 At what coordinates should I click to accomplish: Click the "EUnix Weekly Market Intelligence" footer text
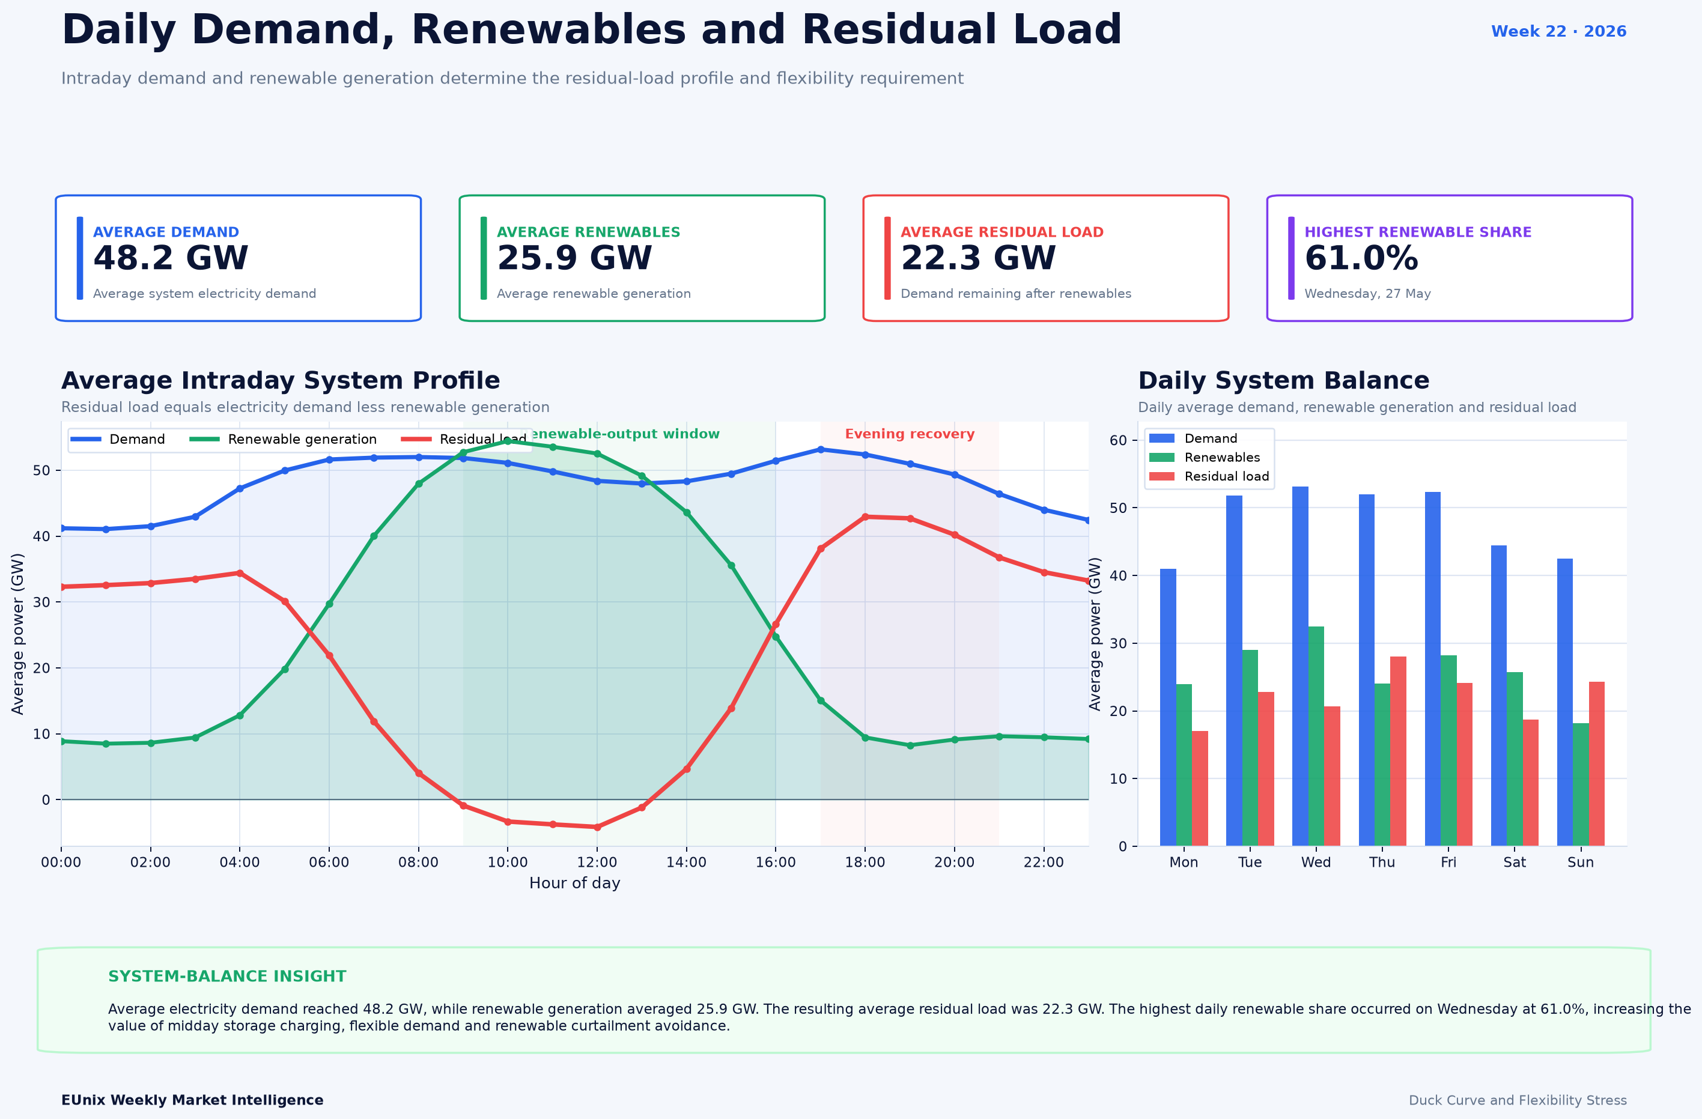coord(192,1100)
